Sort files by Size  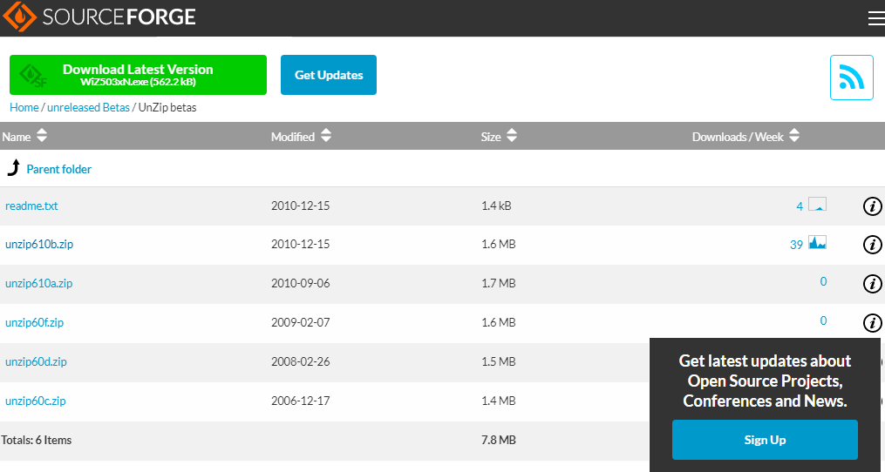(499, 136)
